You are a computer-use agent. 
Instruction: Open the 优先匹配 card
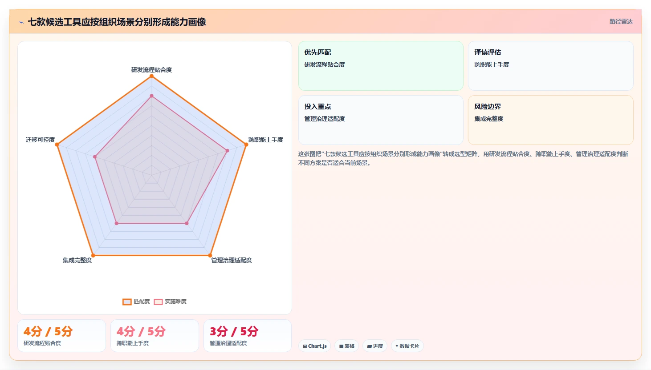(381, 66)
